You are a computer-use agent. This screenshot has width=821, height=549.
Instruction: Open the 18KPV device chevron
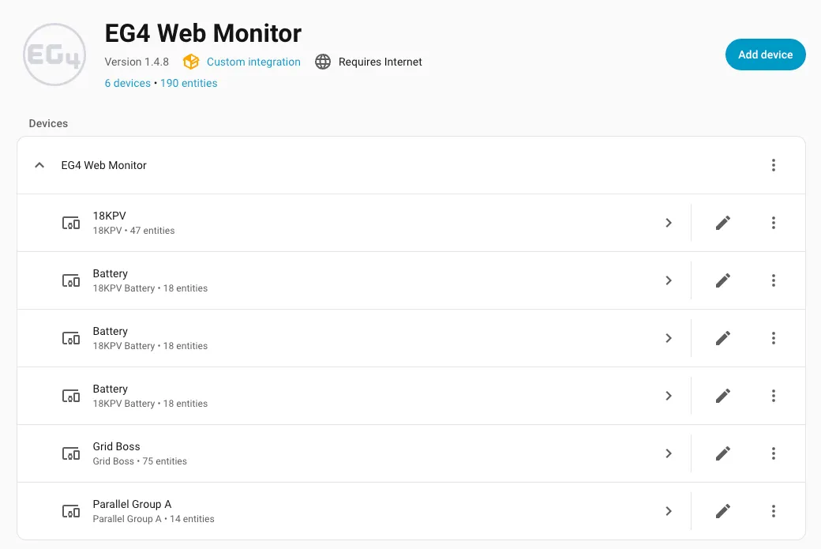click(669, 223)
